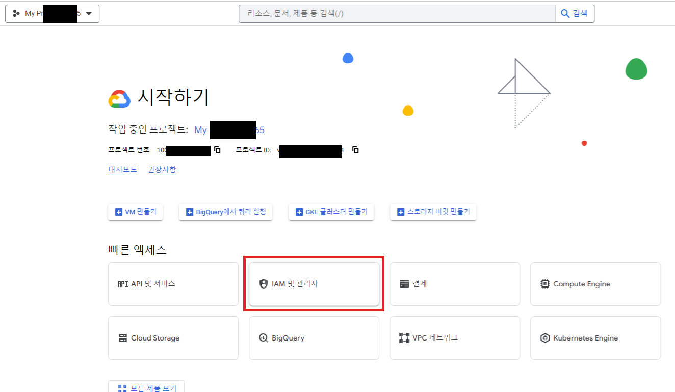Click the 모든 제품 보기 button

tap(146, 387)
